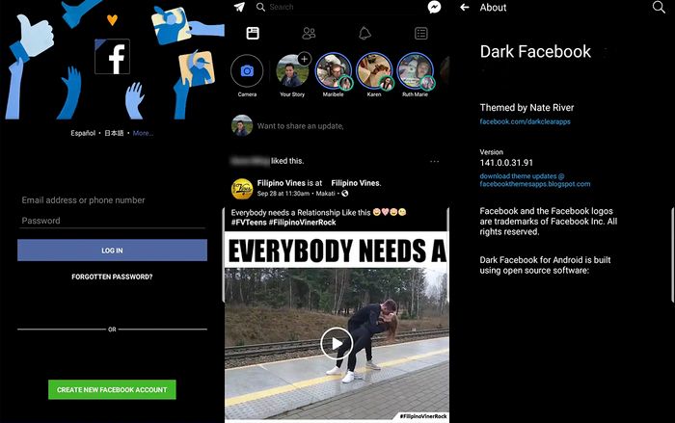Click the 'Dark Facebook' heading
Screen dimensions: 675x423
tap(535, 52)
